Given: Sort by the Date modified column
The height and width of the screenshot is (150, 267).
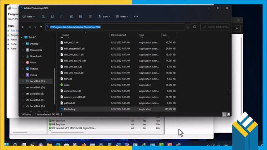Looking at the screenshot, I should coord(118,35).
